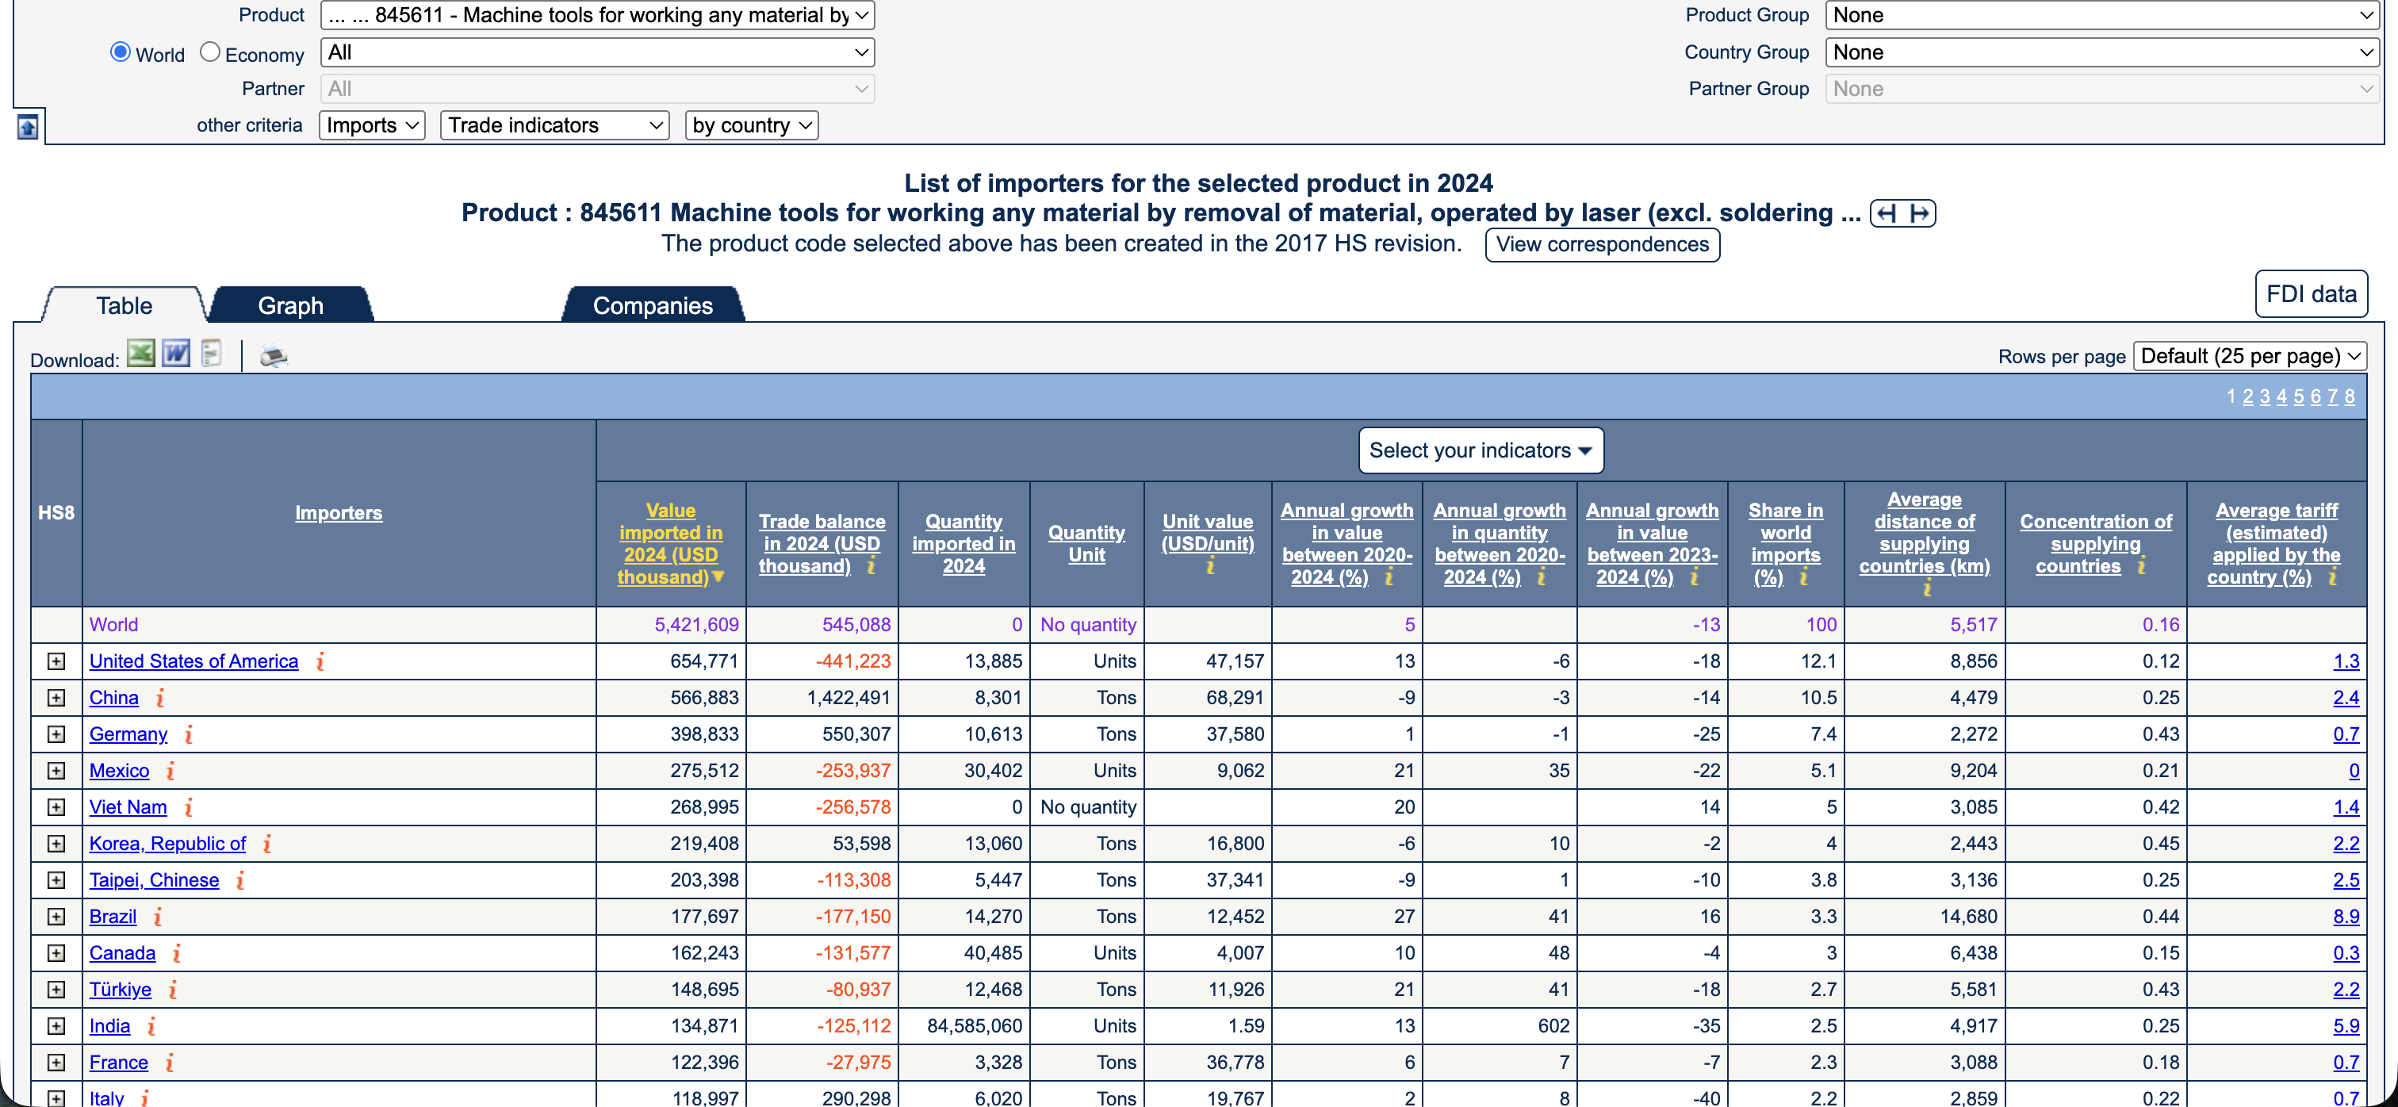Open the Trade indicators dropdown
Image resolution: width=2398 pixels, height=1107 pixels.
click(x=555, y=126)
